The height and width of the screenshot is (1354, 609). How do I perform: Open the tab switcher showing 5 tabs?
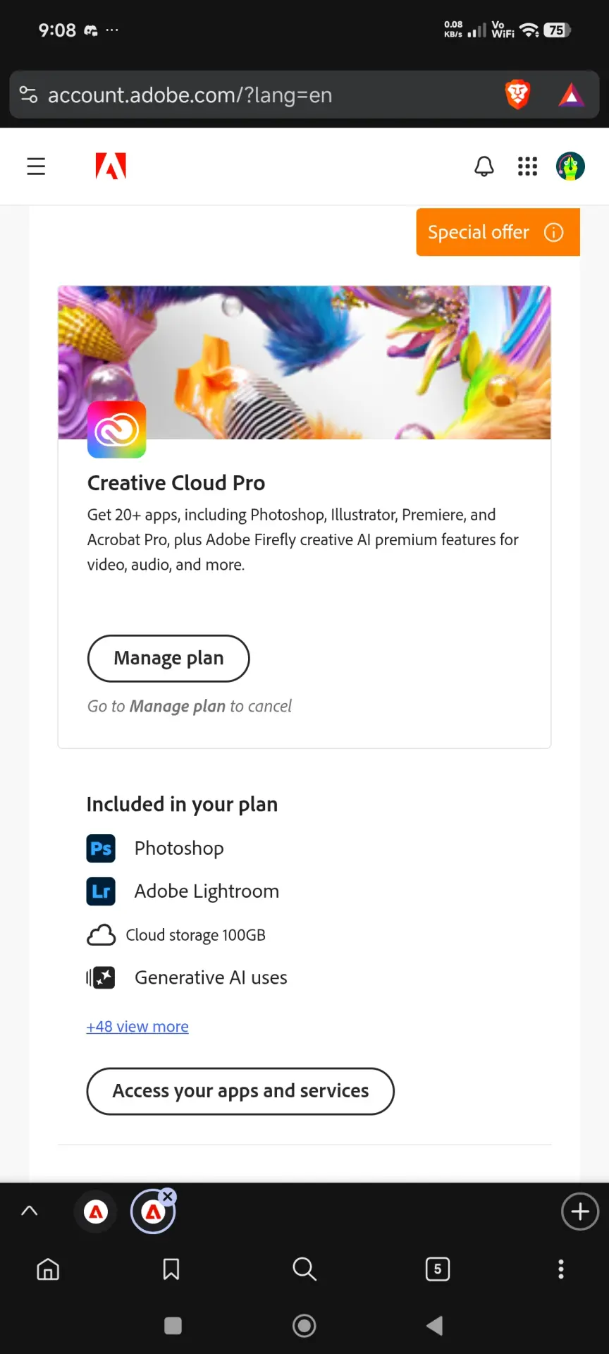point(438,1269)
